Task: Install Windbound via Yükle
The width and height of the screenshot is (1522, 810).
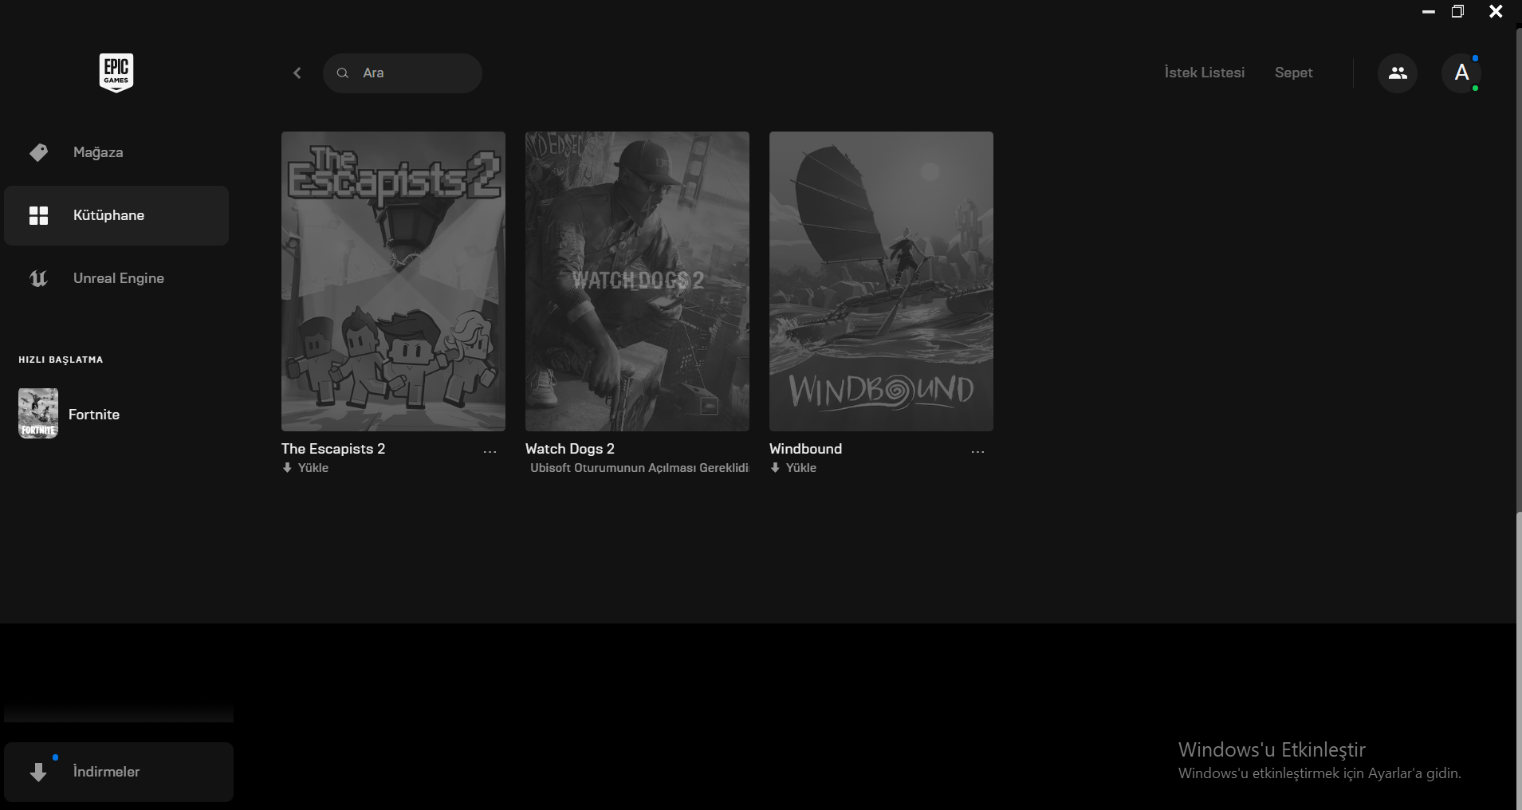Action: pos(793,468)
